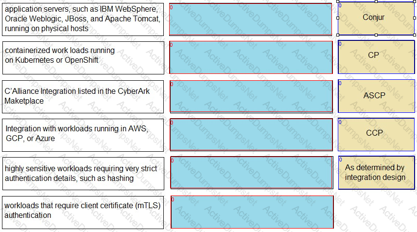Click top-center resize handle of Conjur tile
This screenshot has width=417, height=232.
coord(376,1)
